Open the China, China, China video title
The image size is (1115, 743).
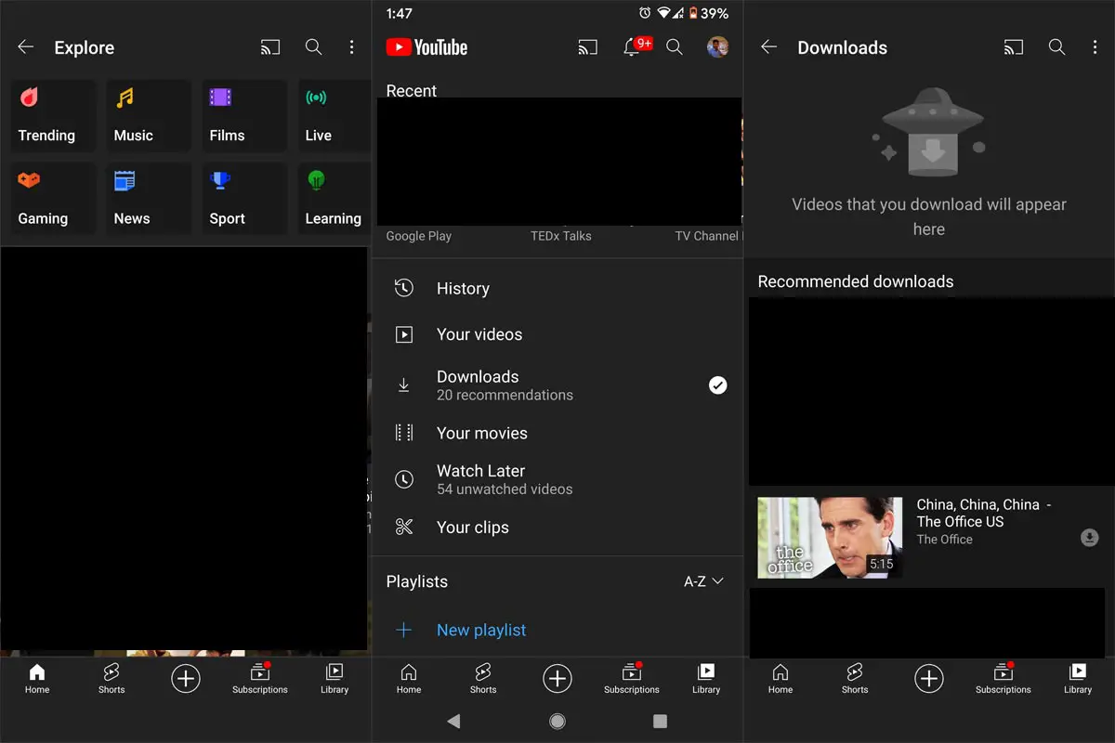[984, 513]
